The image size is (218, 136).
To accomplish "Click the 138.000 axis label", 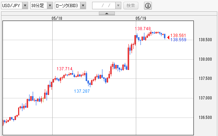I will coord(205,59).
